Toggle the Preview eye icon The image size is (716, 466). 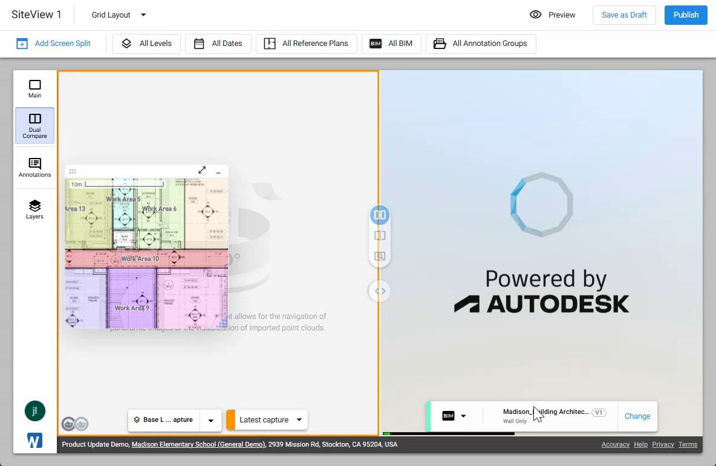(x=535, y=15)
